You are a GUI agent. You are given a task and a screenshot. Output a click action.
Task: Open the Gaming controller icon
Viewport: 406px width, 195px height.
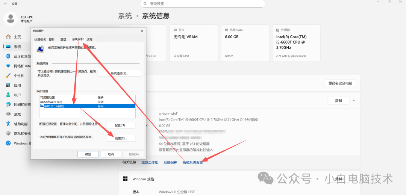[8, 114]
